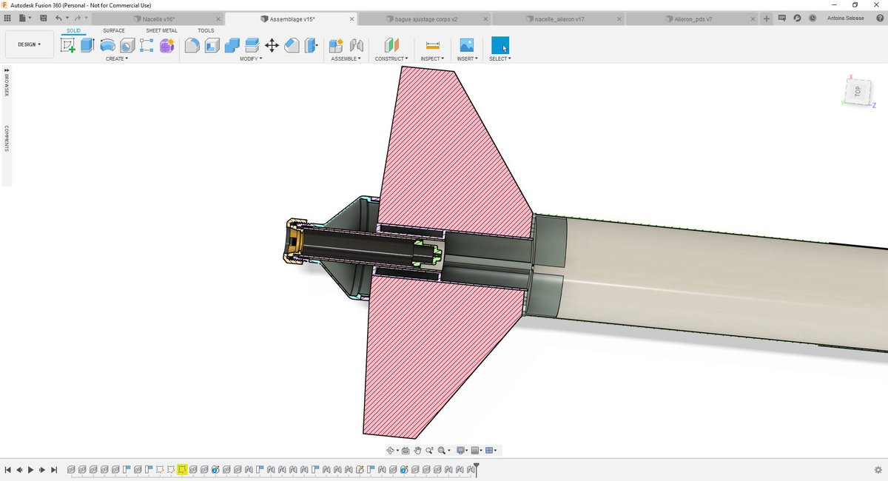Viewport: 888px width, 481px height.
Task: Open the comments notification icon
Action: coord(781,18)
